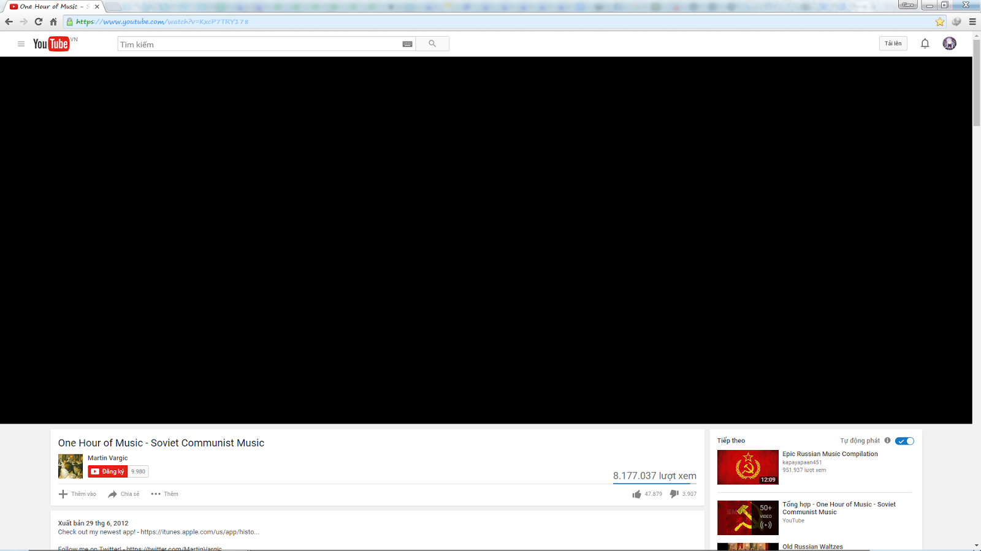The image size is (981, 551).
Task: Open the itunes.apple.com link in description
Action: 200,532
